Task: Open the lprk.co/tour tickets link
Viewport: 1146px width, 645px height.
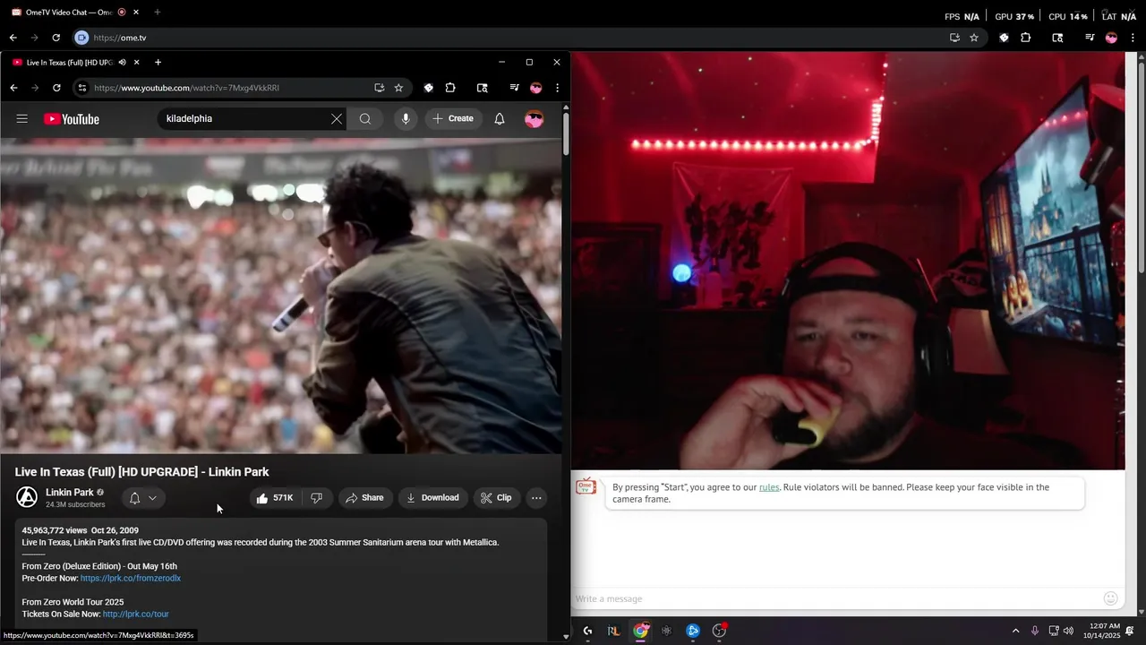Action: 136,615
